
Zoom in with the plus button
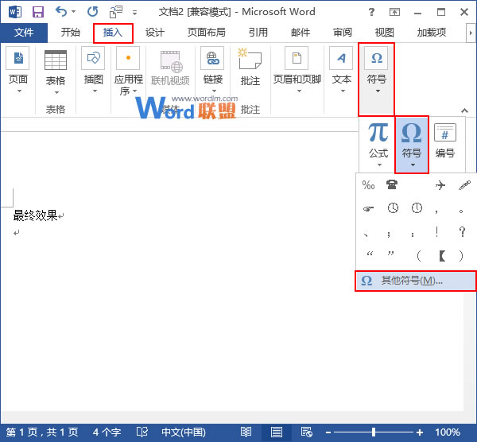click(x=420, y=432)
